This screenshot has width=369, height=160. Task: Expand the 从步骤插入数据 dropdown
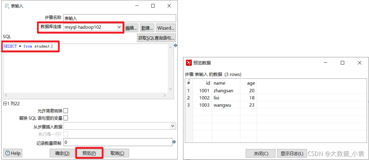tap(120, 126)
